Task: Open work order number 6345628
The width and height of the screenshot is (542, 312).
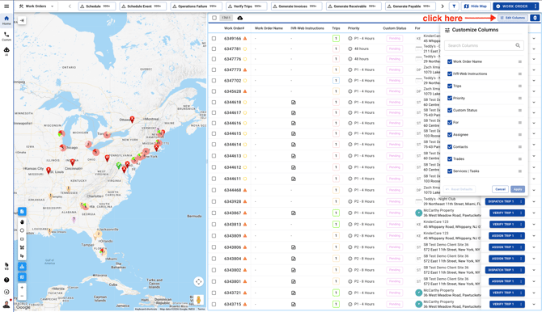Action: (x=232, y=91)
